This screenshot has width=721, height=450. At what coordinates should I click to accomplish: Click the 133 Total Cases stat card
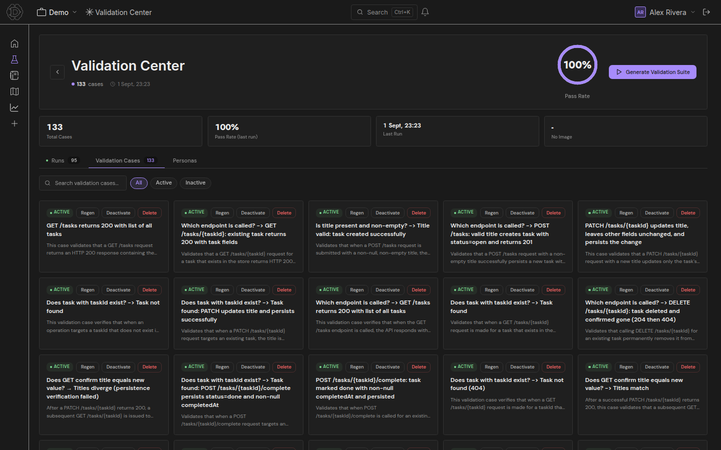pos(121,131)
